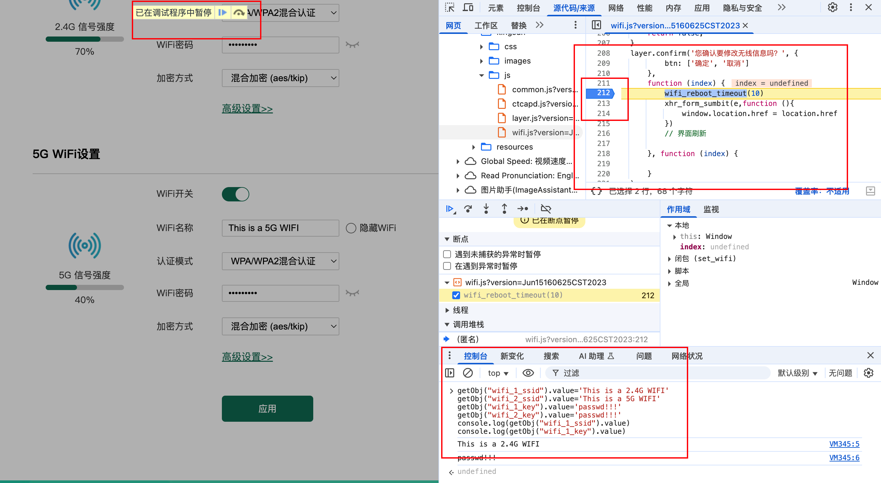Open console settings gear icon
The height and width of the screenshot is (483, 881).
coord(868,373)
